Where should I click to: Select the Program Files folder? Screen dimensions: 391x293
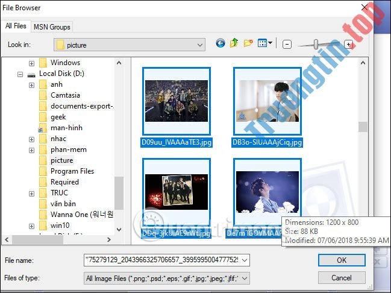(x=72, y=171)
